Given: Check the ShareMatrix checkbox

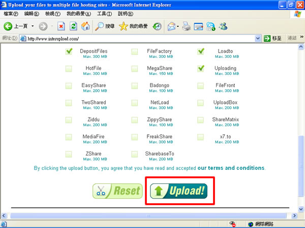Looking at the screenshot, I should tap(201, 120).
